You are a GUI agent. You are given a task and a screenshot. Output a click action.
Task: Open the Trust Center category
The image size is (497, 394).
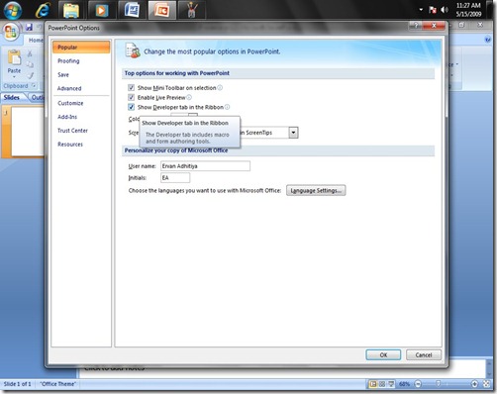click(x=72, y=131)
